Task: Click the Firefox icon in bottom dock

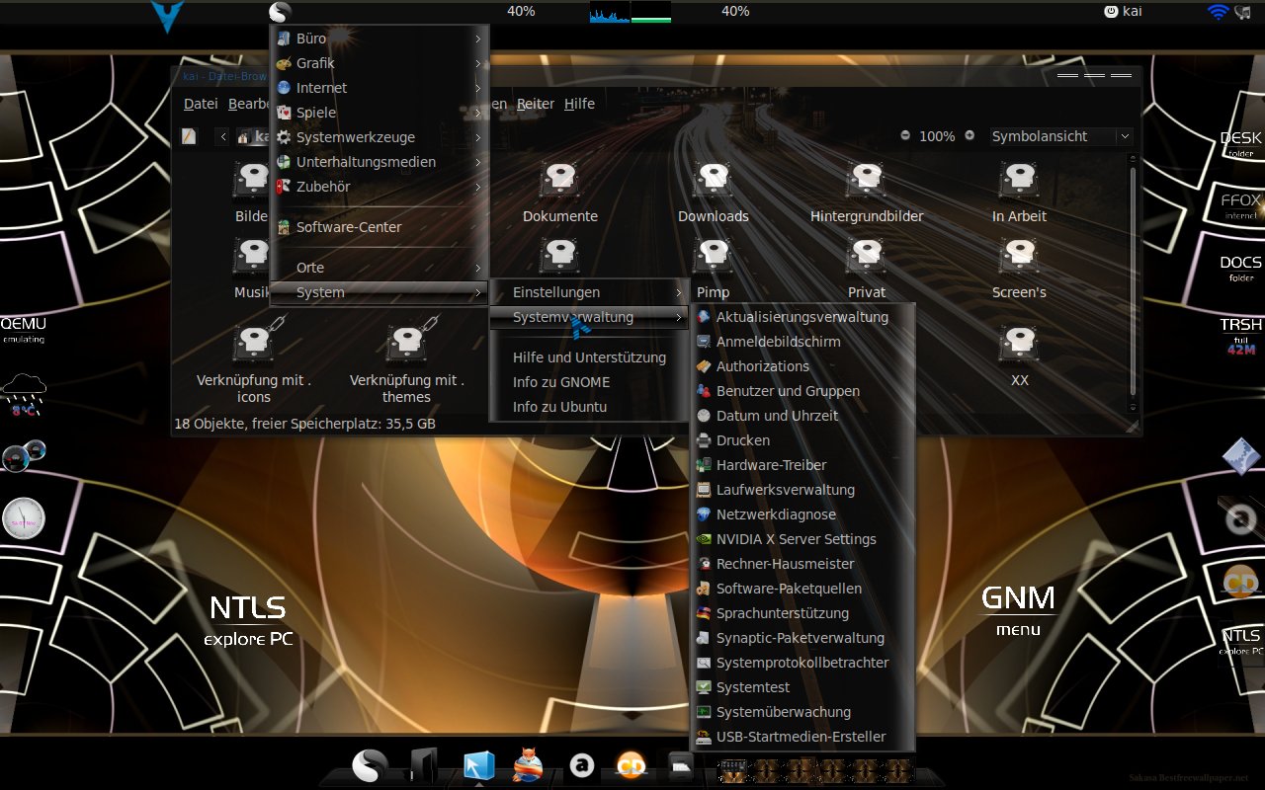Action: pos(529,765)
